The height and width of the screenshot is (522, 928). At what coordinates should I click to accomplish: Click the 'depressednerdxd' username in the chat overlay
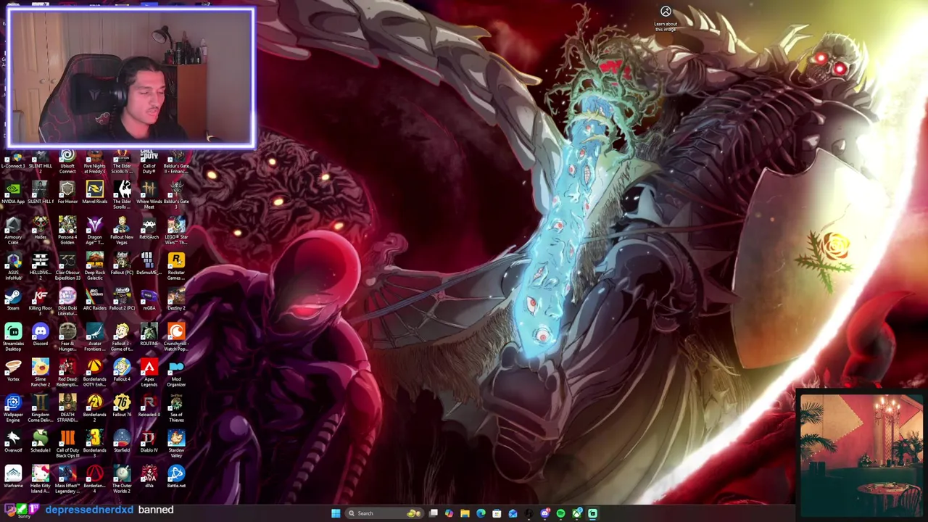click(89, 510)
